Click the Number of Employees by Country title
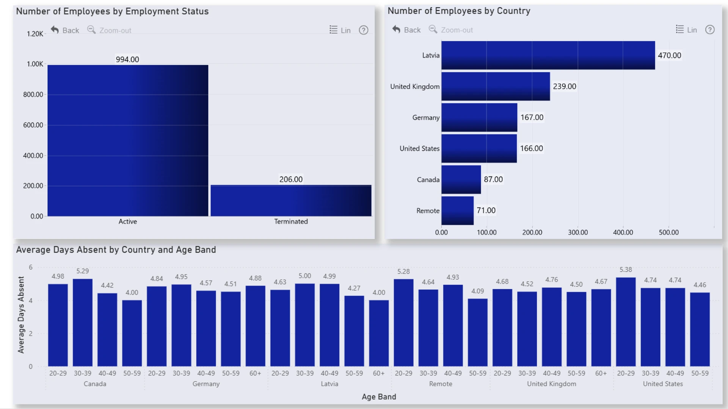 point(459,11)
